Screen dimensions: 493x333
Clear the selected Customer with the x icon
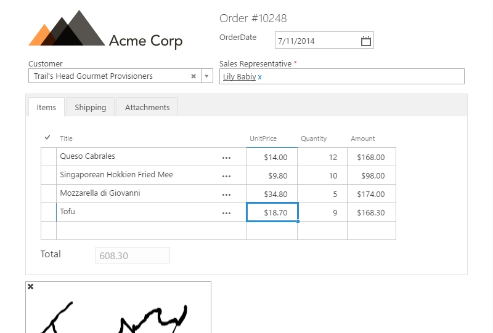pyautogui.click(x=194, y=76)
